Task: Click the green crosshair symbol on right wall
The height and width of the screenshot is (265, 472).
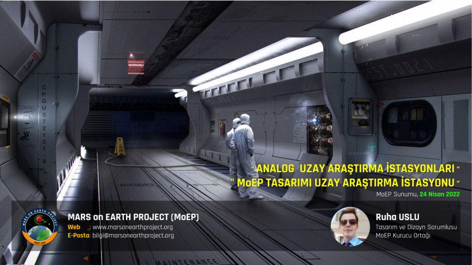Action: click(x=372, y=147)
